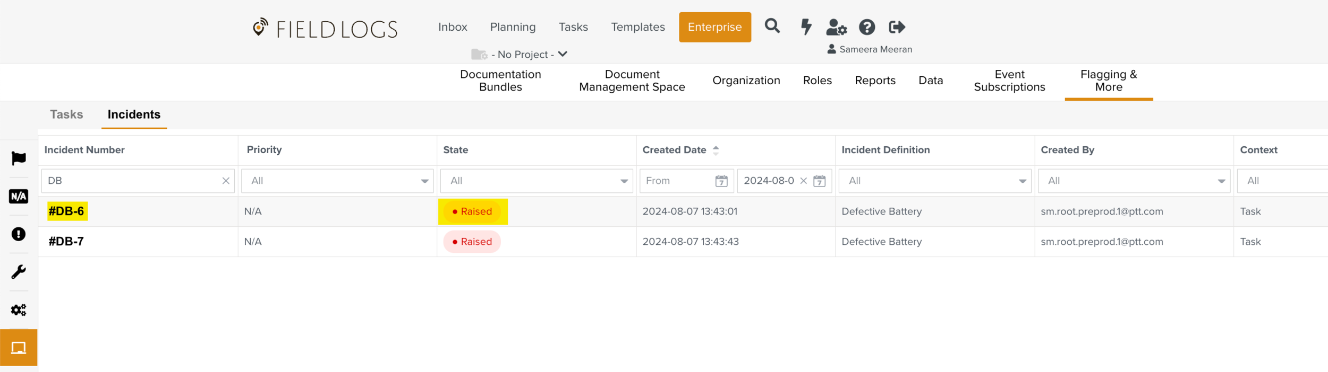This screenshot has height=372, width=1328.
Task: Open incident #DB-7
Action: (x=66, y=242)
